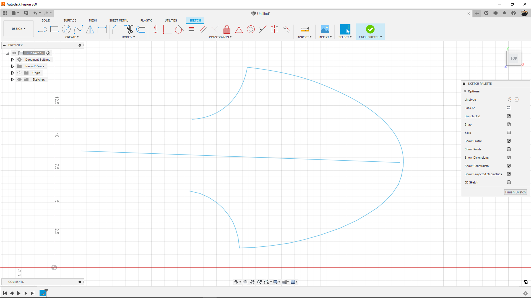531x298 pixels.
Task: Turn on the 3D Sketch checkbox
Action: click(509, 182)
